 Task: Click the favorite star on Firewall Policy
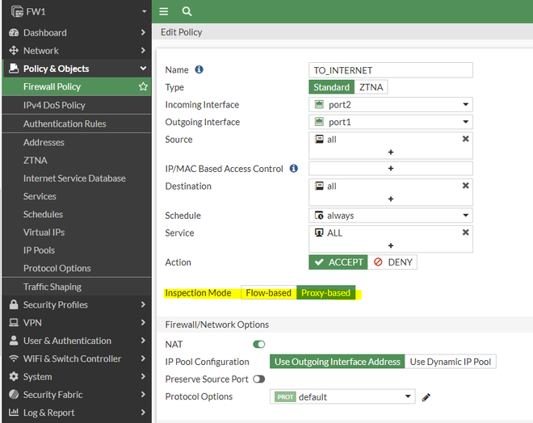[143, 86]
